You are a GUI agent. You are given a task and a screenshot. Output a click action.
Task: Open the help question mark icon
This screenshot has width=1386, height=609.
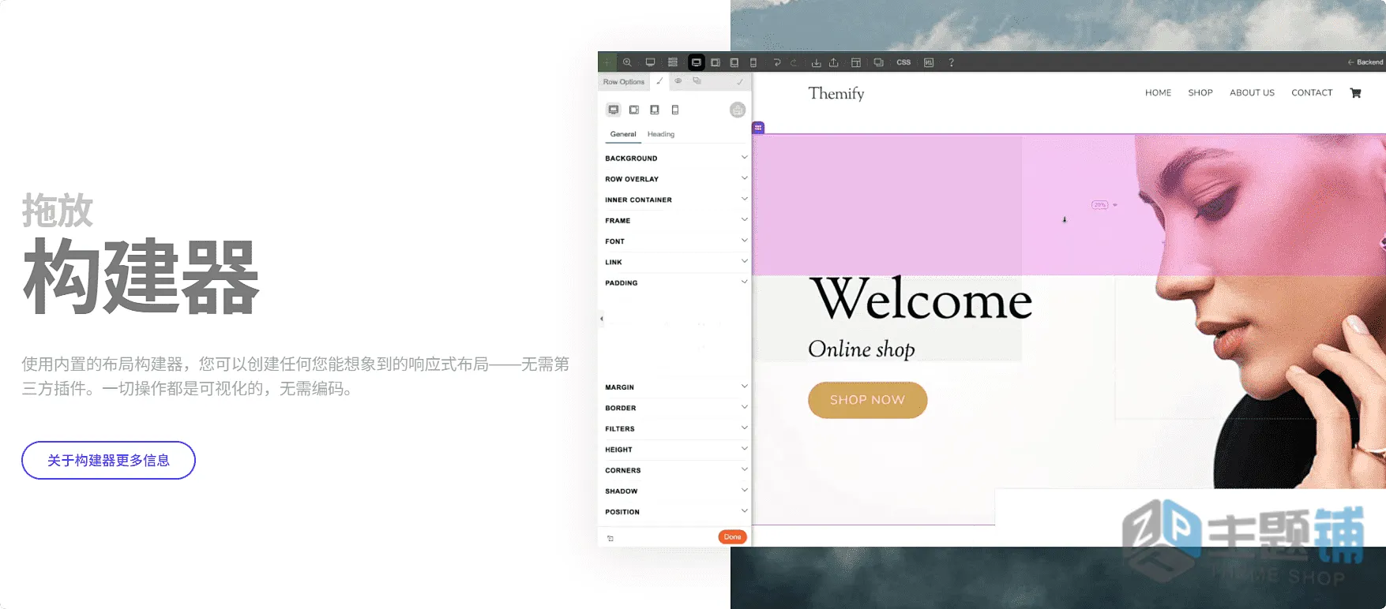tap(952, 62)
